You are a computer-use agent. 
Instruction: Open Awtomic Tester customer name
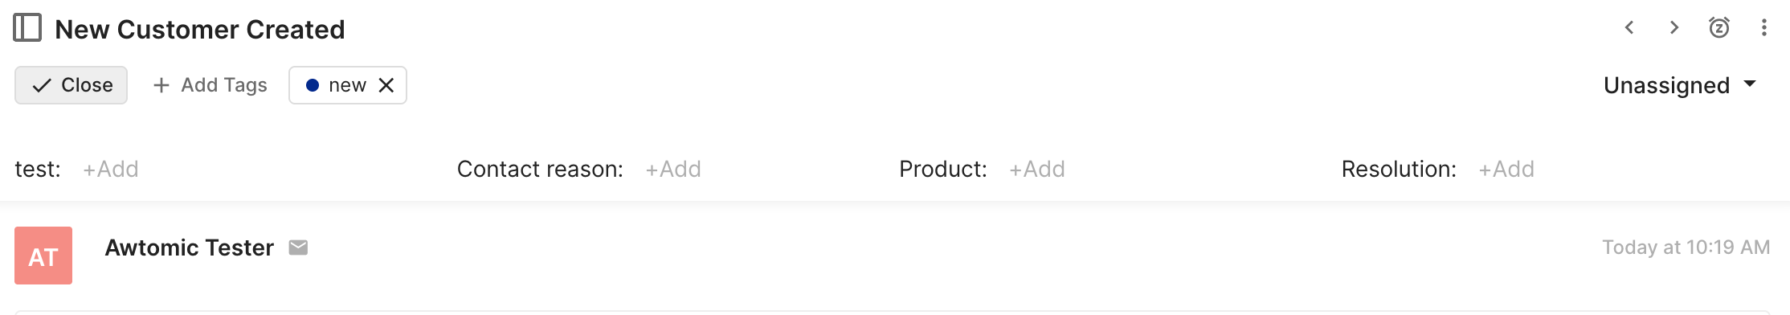[190, 247]
